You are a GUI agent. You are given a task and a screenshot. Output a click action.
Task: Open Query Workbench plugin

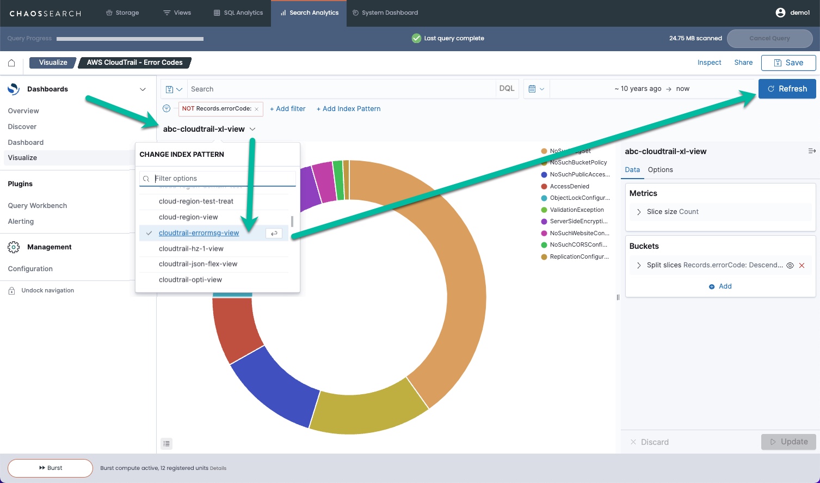click(x=38, y=206)
